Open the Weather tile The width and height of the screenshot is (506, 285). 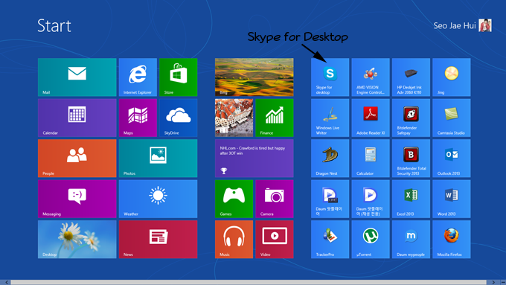(158, 199)
